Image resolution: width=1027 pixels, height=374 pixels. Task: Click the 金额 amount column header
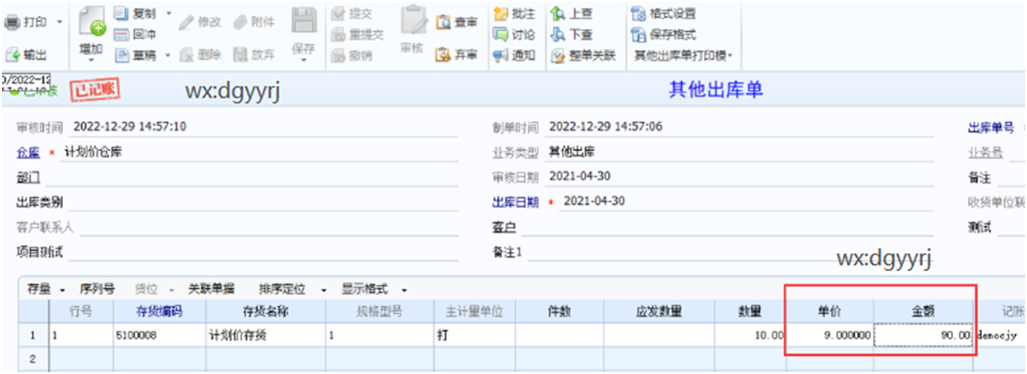point(923,311)
